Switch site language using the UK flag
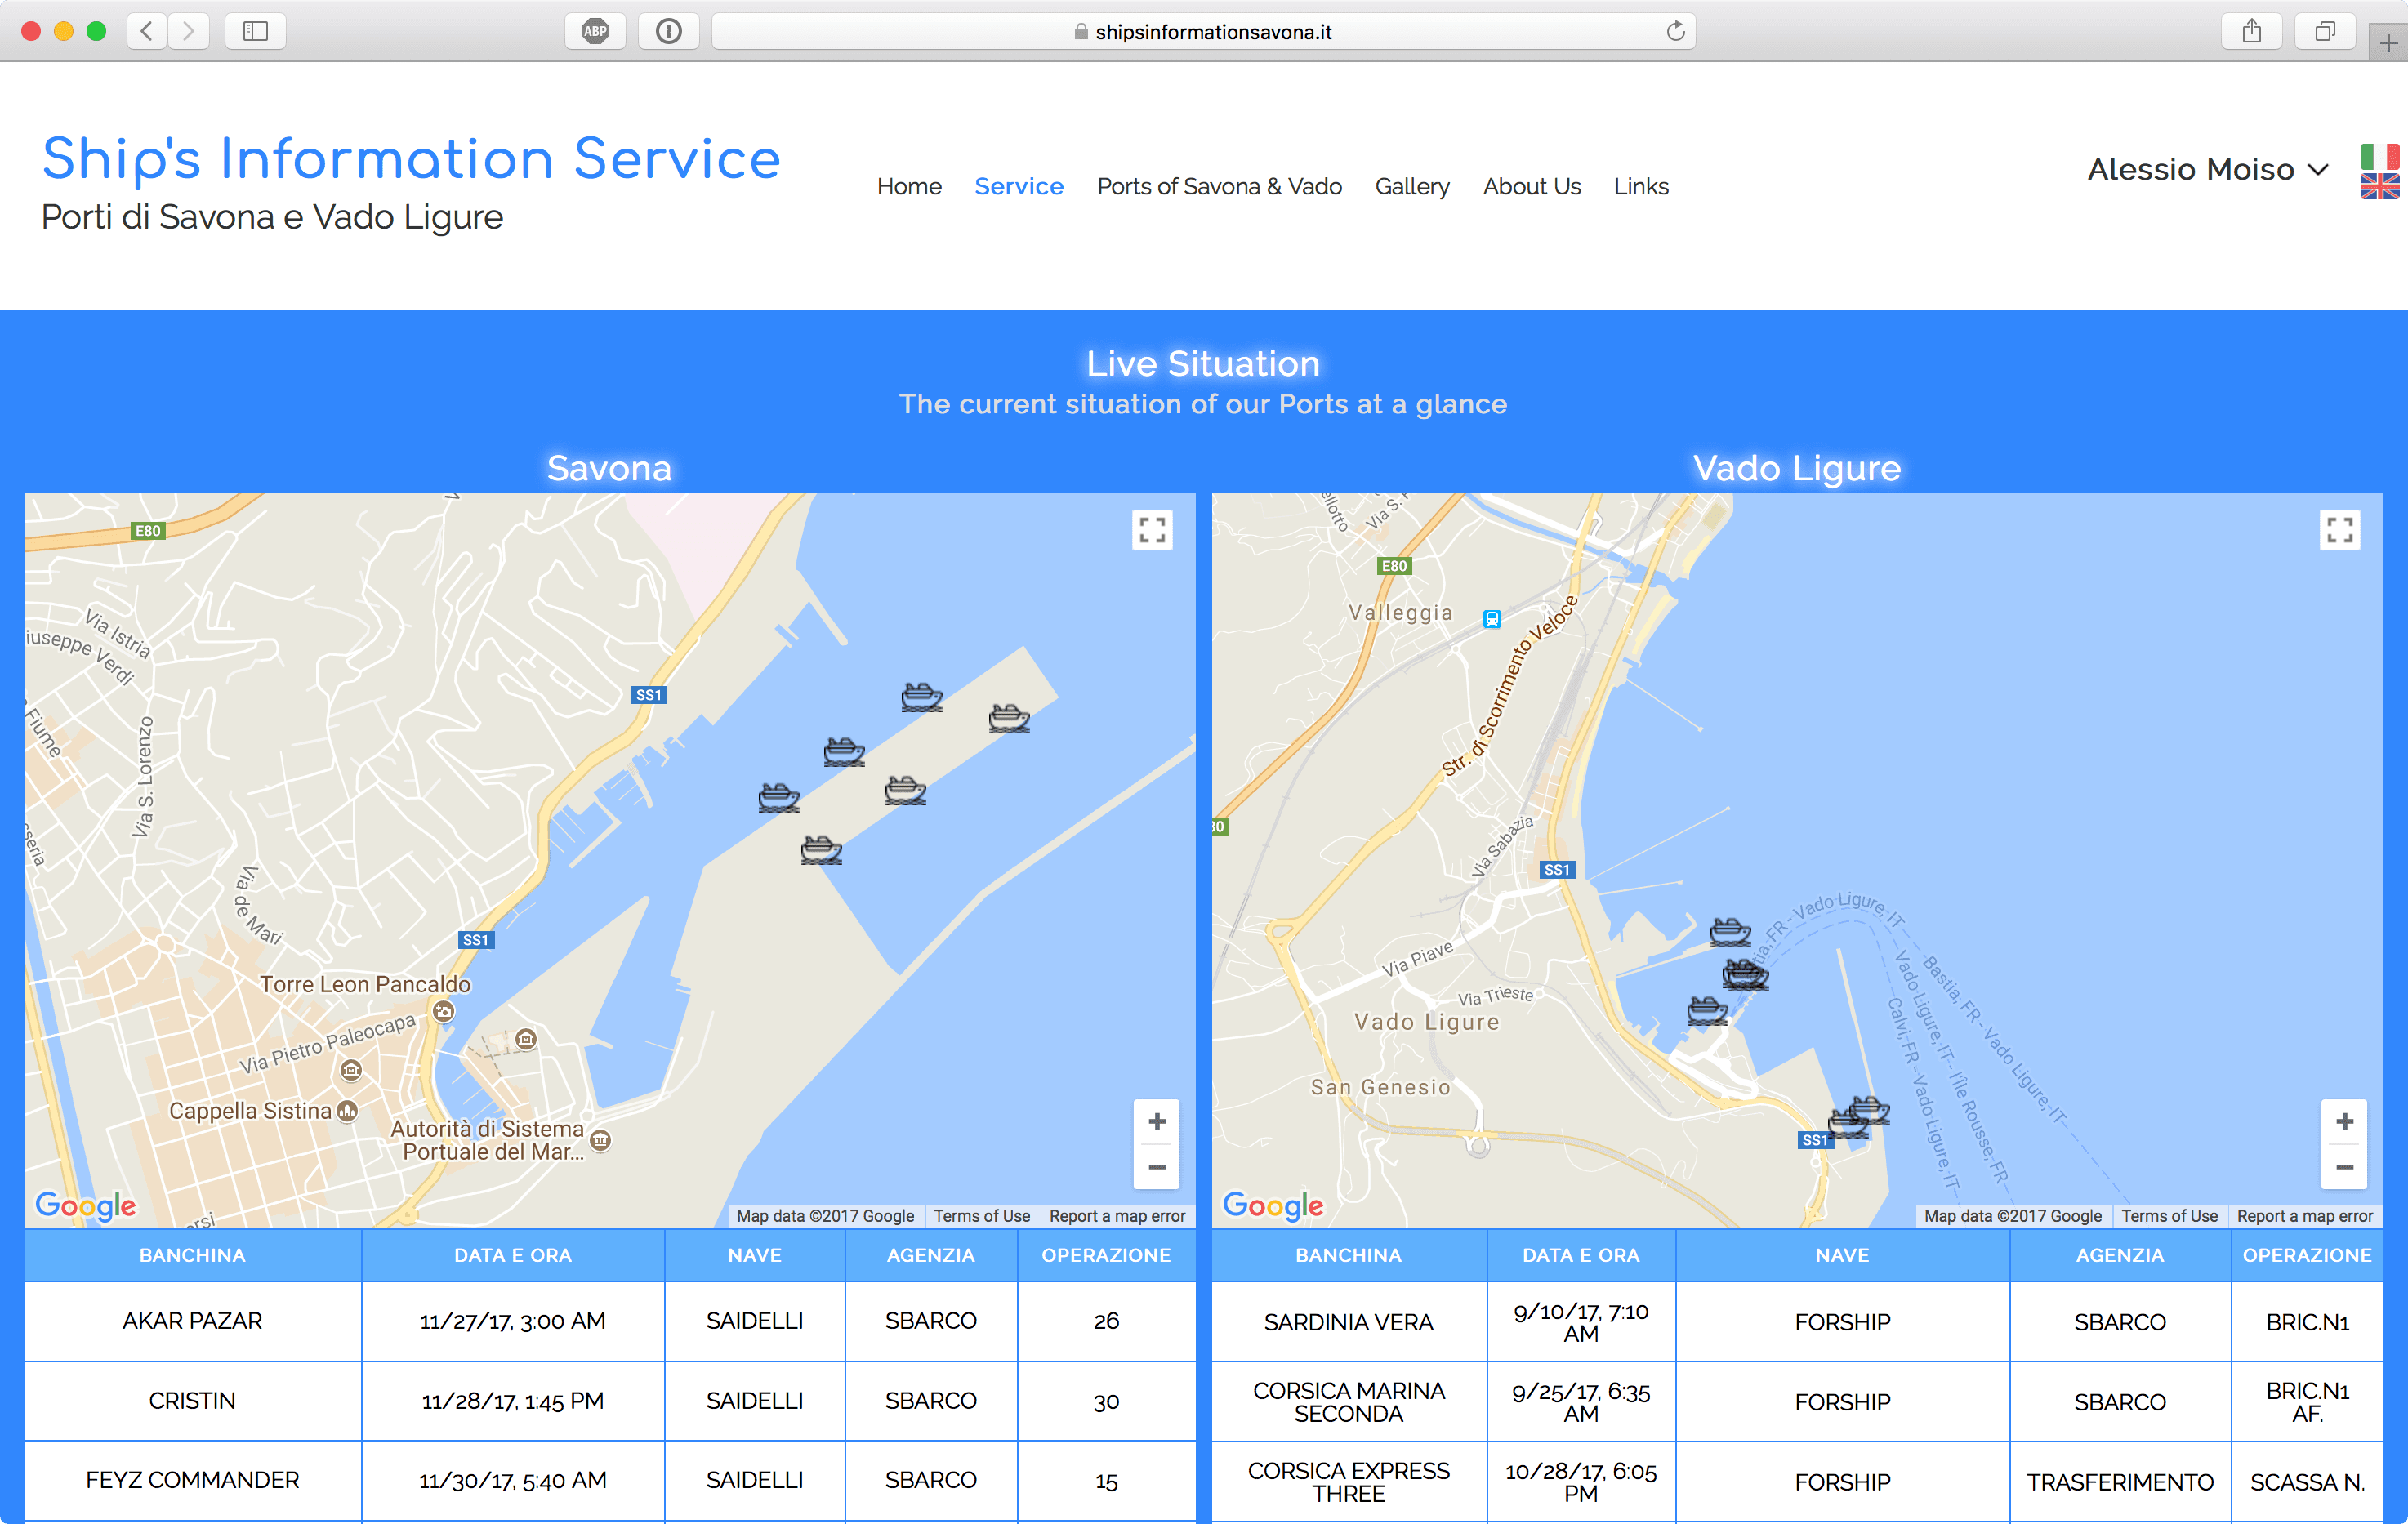The width and height of the screenshot is (2408, 1524). pos(2380,186)
